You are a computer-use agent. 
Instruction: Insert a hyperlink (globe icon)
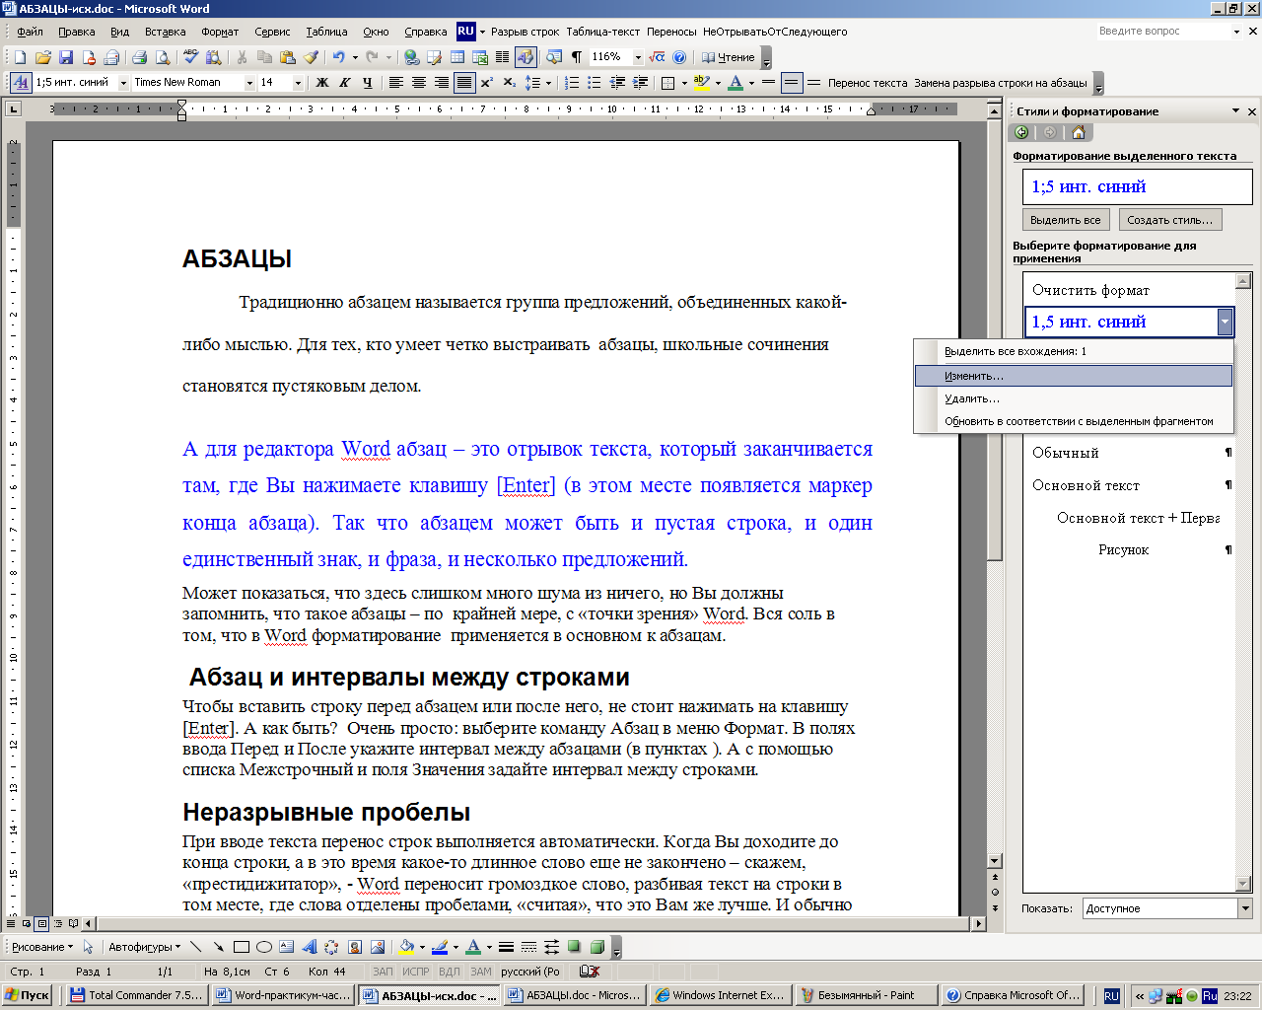(x=412, y=57)
